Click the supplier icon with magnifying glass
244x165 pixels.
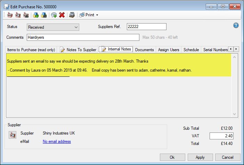[17, 15]
